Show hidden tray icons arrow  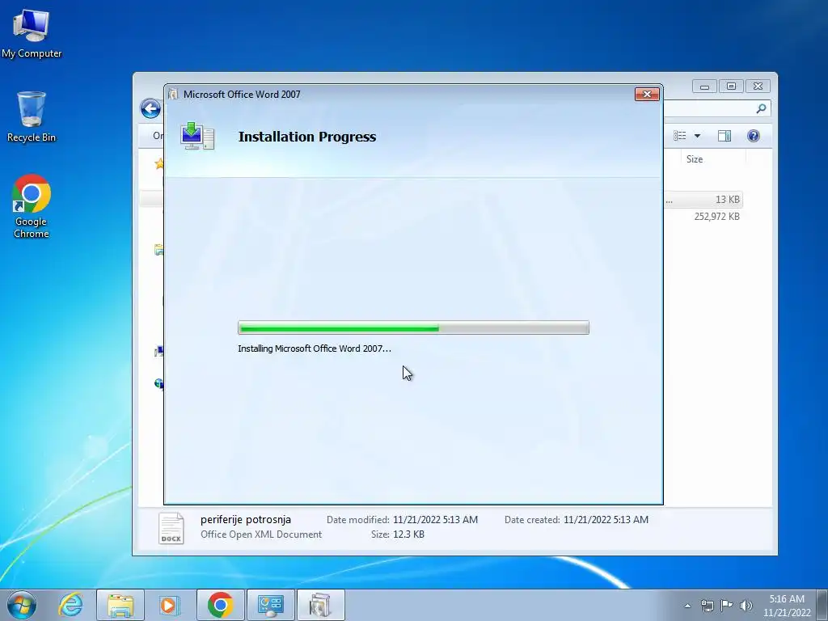point(687,606)
